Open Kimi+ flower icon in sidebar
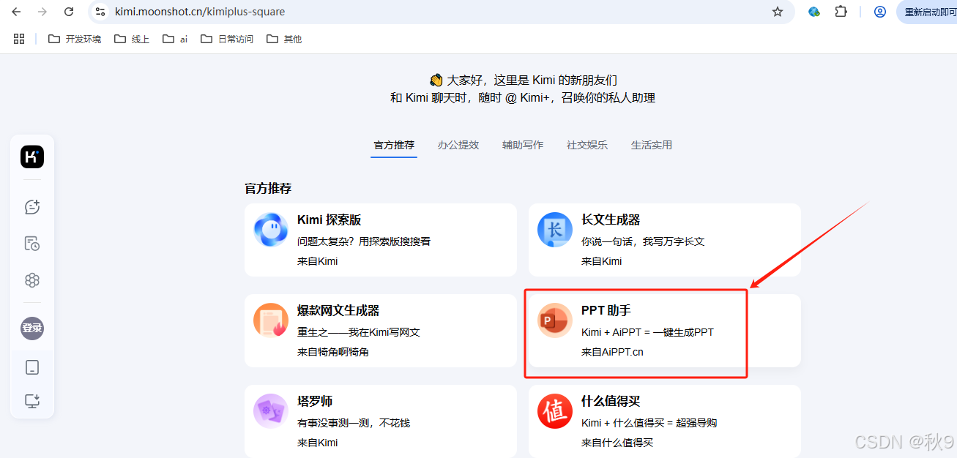This screenshot has width=957, height=458. 32,280
